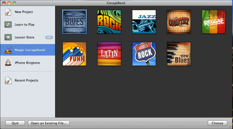Choose the Reggae genre tile
The width and height of the screenshot is (233, 129).
pyautogui.click(x=214, y=22)
